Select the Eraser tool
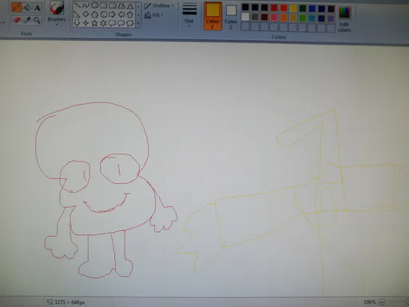 coord(17,20)
